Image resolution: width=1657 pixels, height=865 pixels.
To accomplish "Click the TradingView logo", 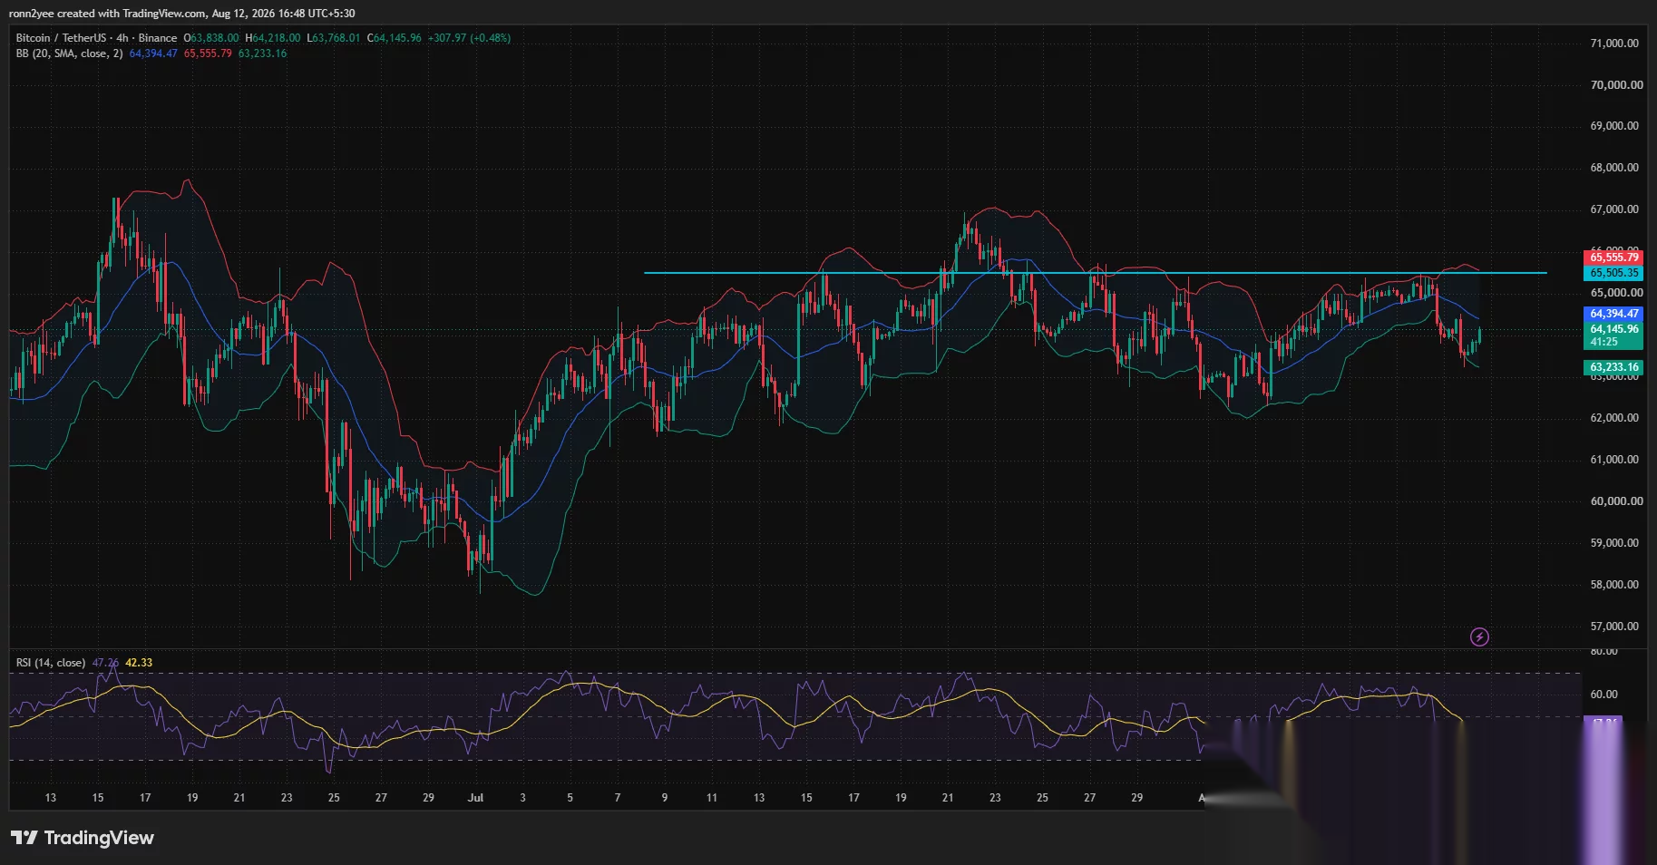I will [x=83, y=838].
